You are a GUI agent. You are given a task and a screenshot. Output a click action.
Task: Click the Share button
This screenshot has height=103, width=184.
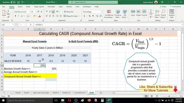[x=163, y=7]
